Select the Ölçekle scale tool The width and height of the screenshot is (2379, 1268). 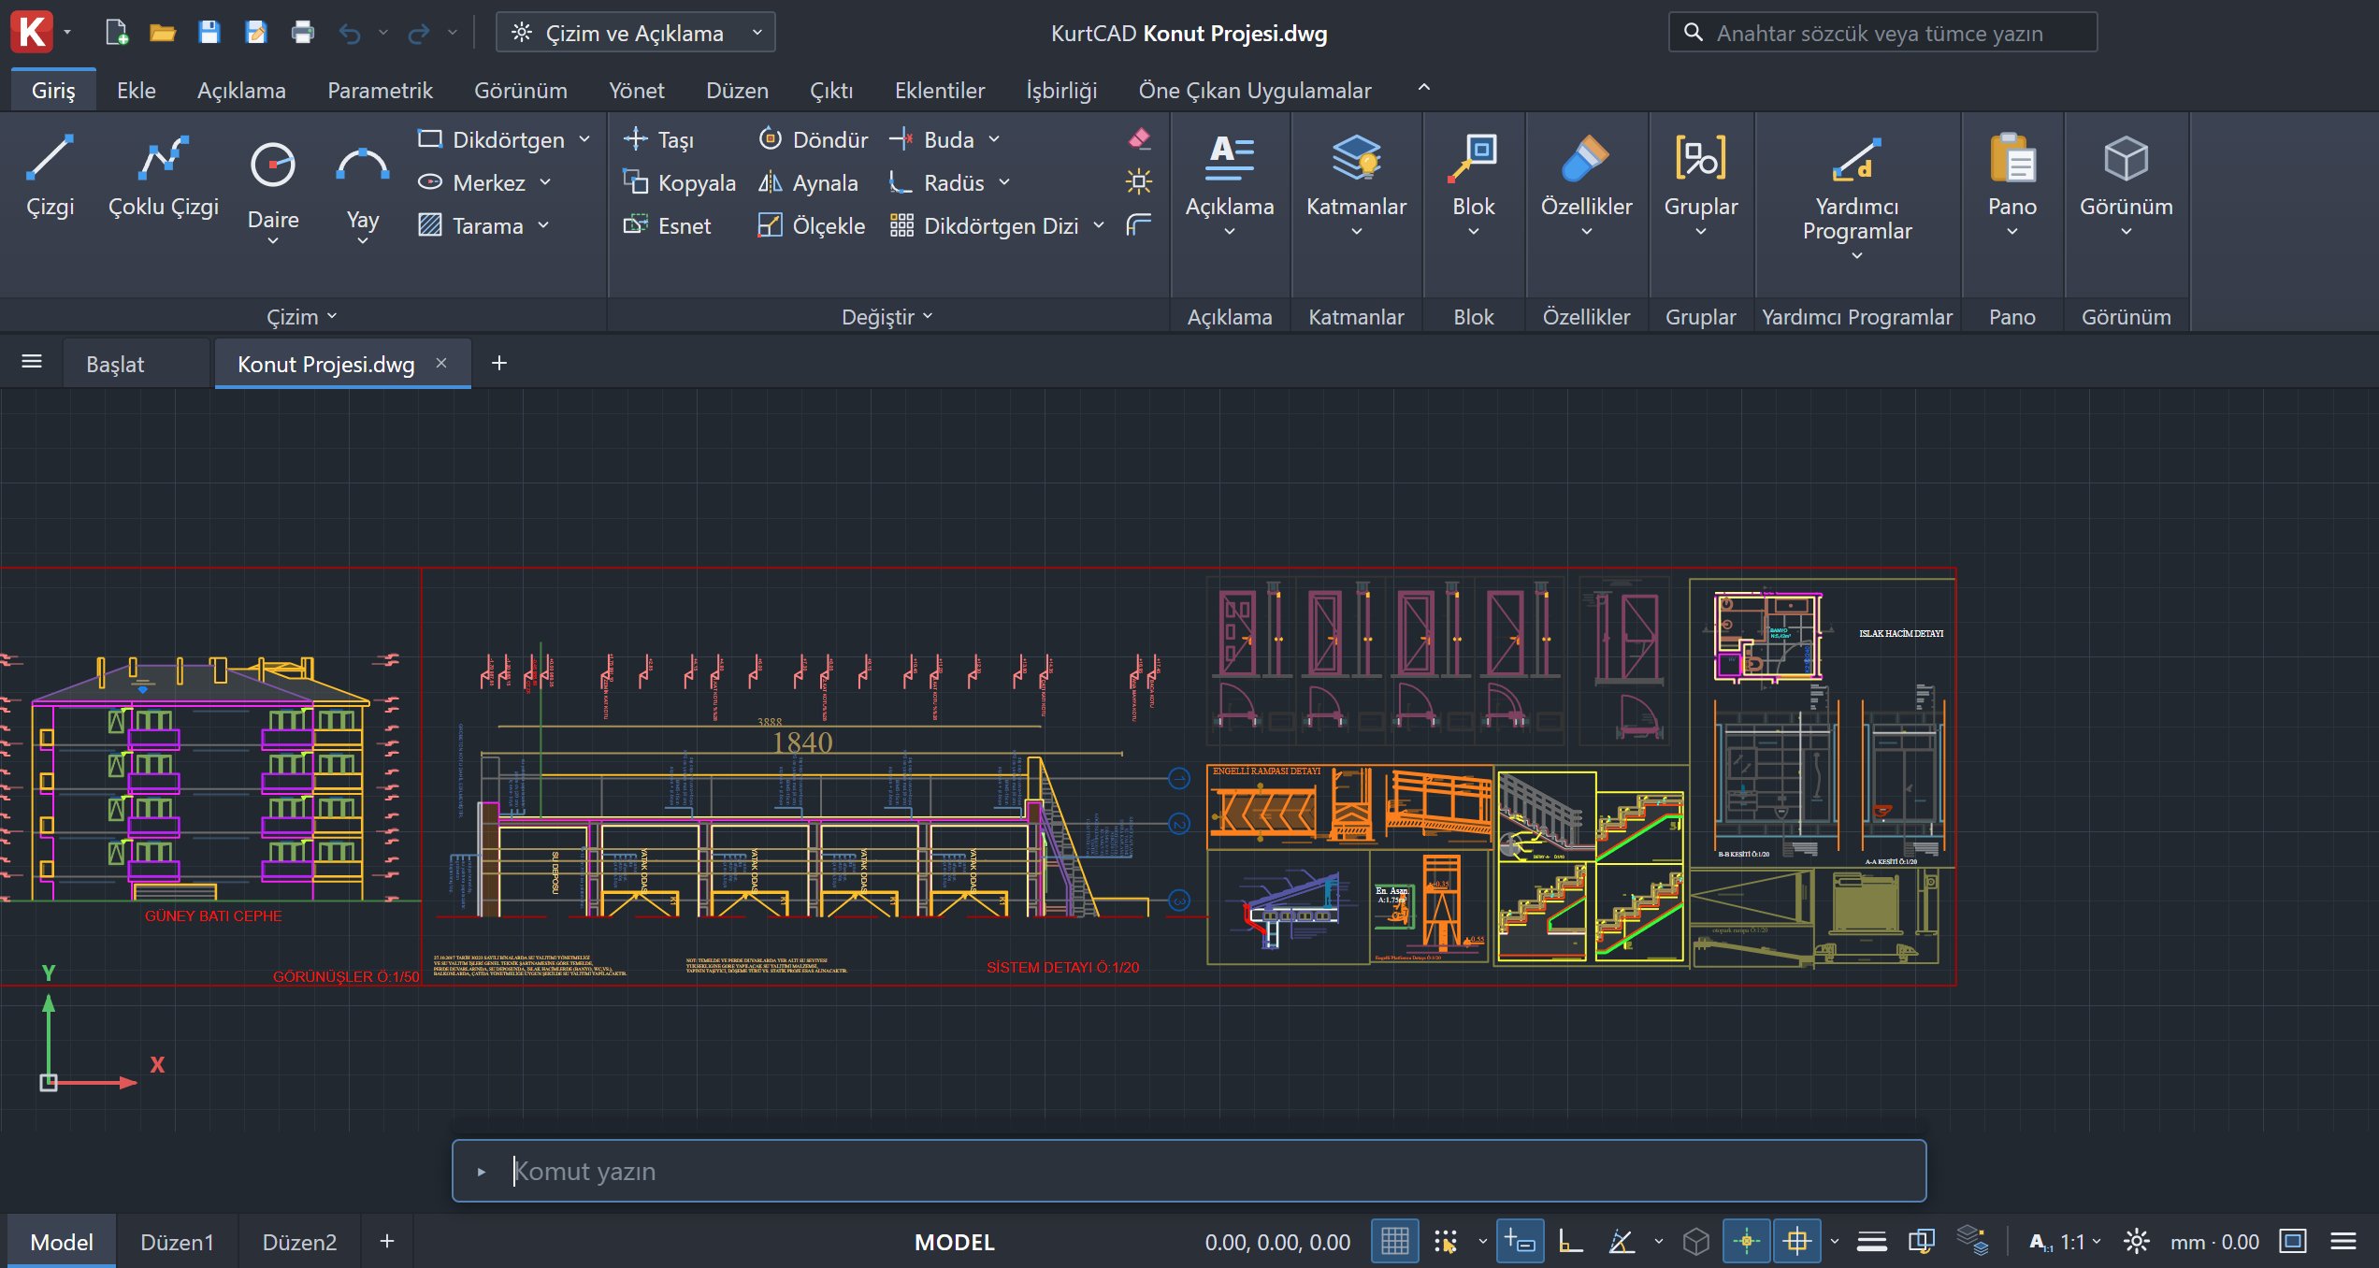click(x=811, y=225)
